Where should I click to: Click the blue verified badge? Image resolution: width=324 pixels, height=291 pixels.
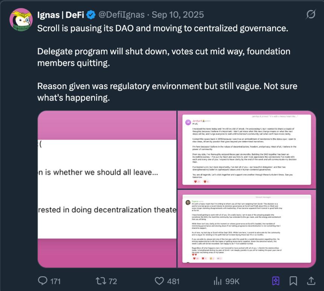pyautogui.click(x=91, y=15)
